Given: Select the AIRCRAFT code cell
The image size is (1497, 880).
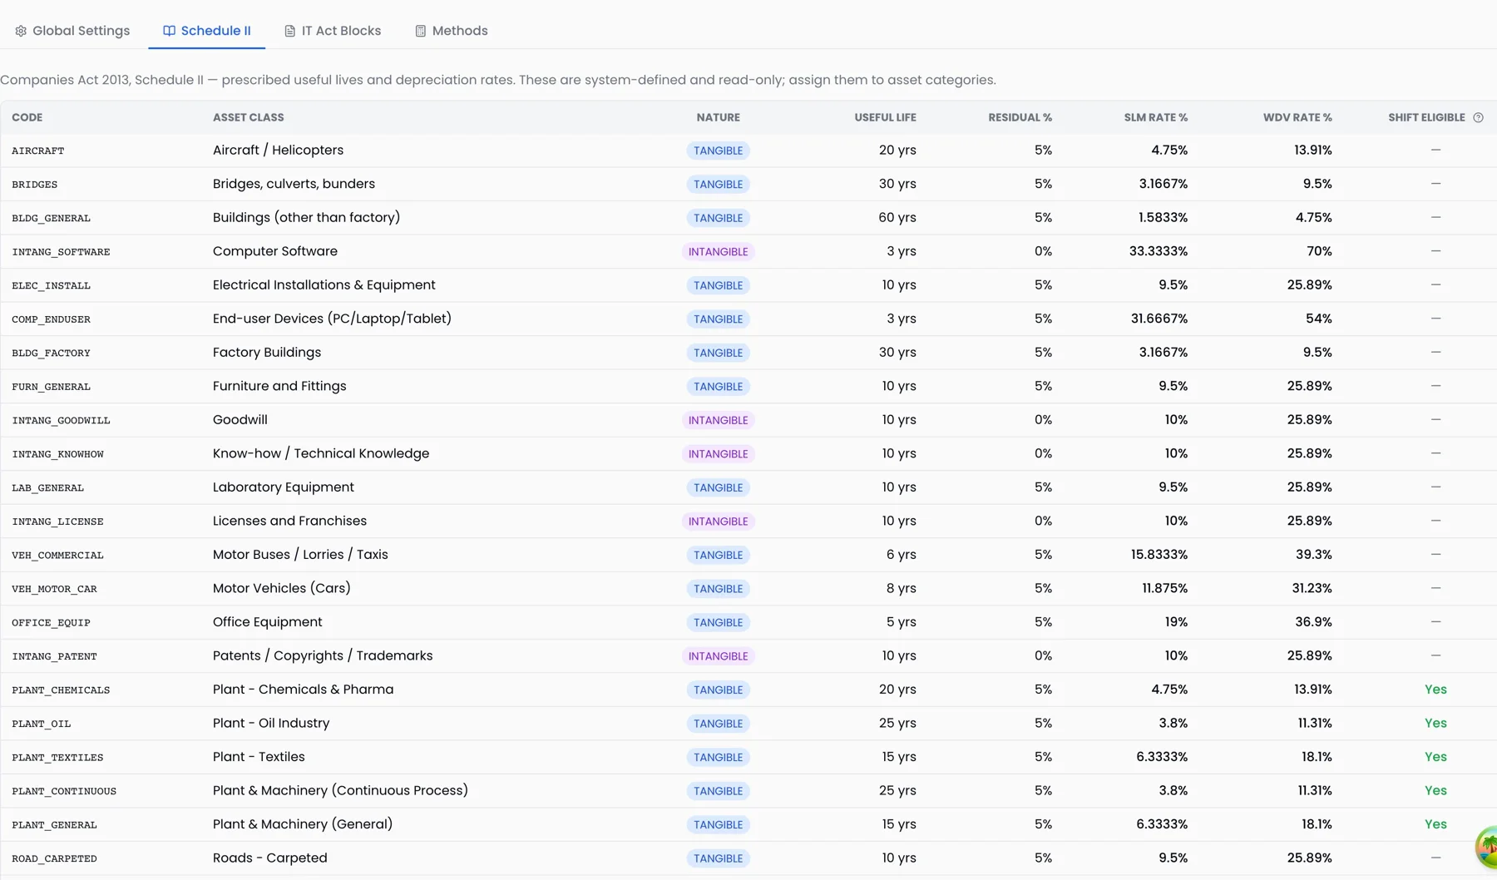Looking at the screenshot, I should tap(37, 151).
